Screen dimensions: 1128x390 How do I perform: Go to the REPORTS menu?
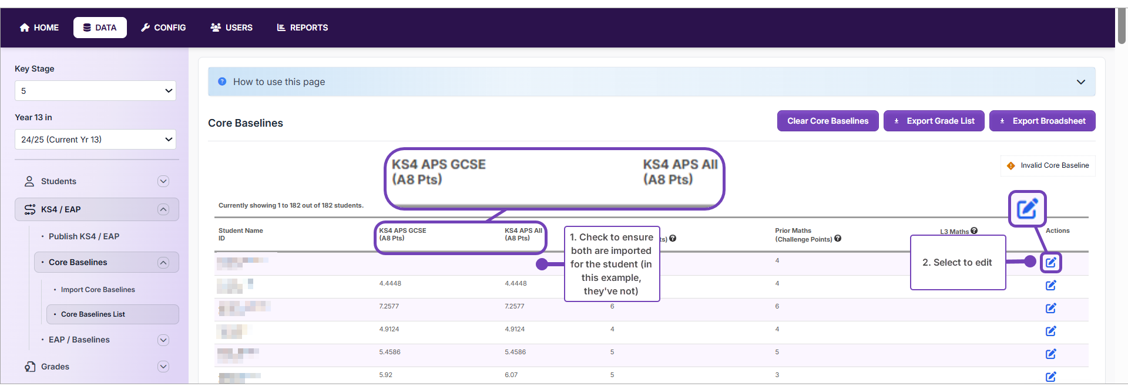coord(303,28)
